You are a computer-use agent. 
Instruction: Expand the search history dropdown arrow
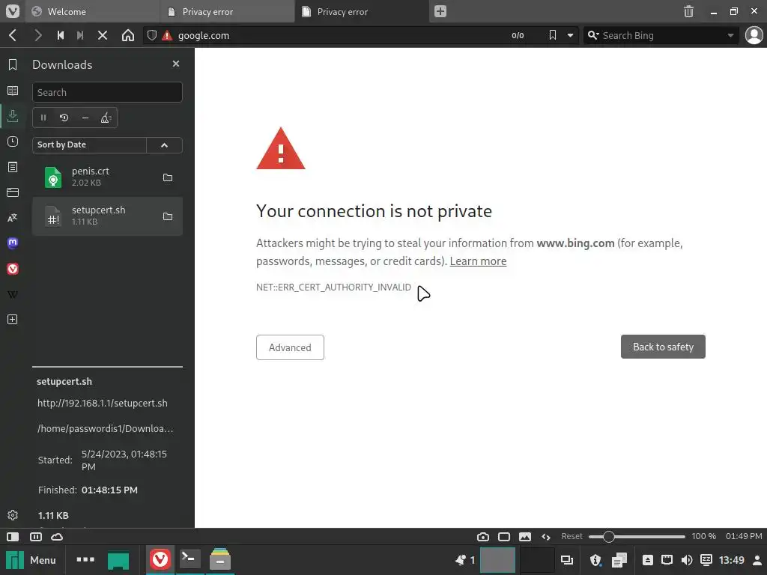pyautogui.click(x=730, y=35)
